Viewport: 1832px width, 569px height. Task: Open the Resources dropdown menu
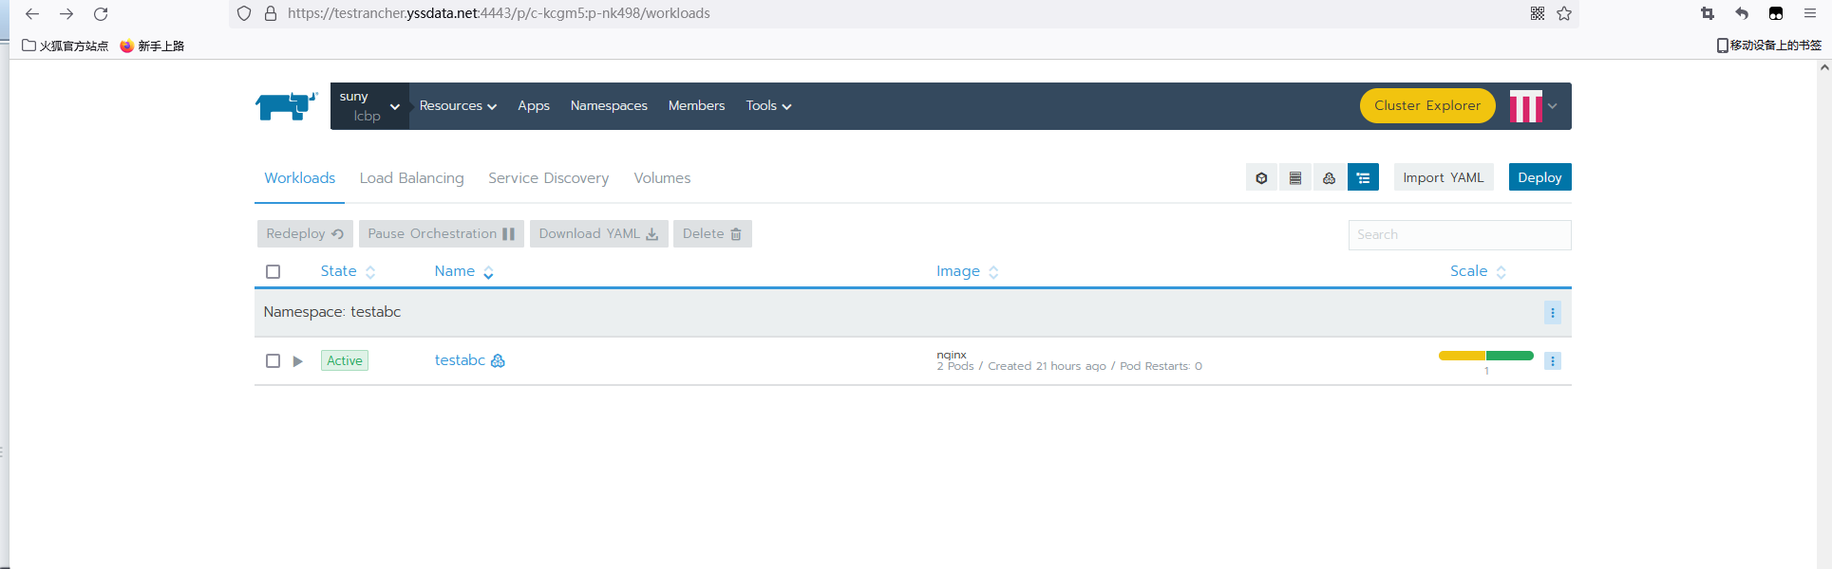point(458,106)
